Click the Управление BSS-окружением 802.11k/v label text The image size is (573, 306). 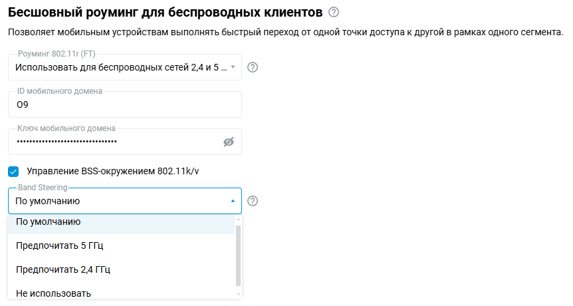pyautogui.click(x=112, y=171)
